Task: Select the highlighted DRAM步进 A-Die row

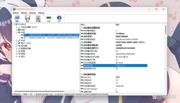Action: 114,66
